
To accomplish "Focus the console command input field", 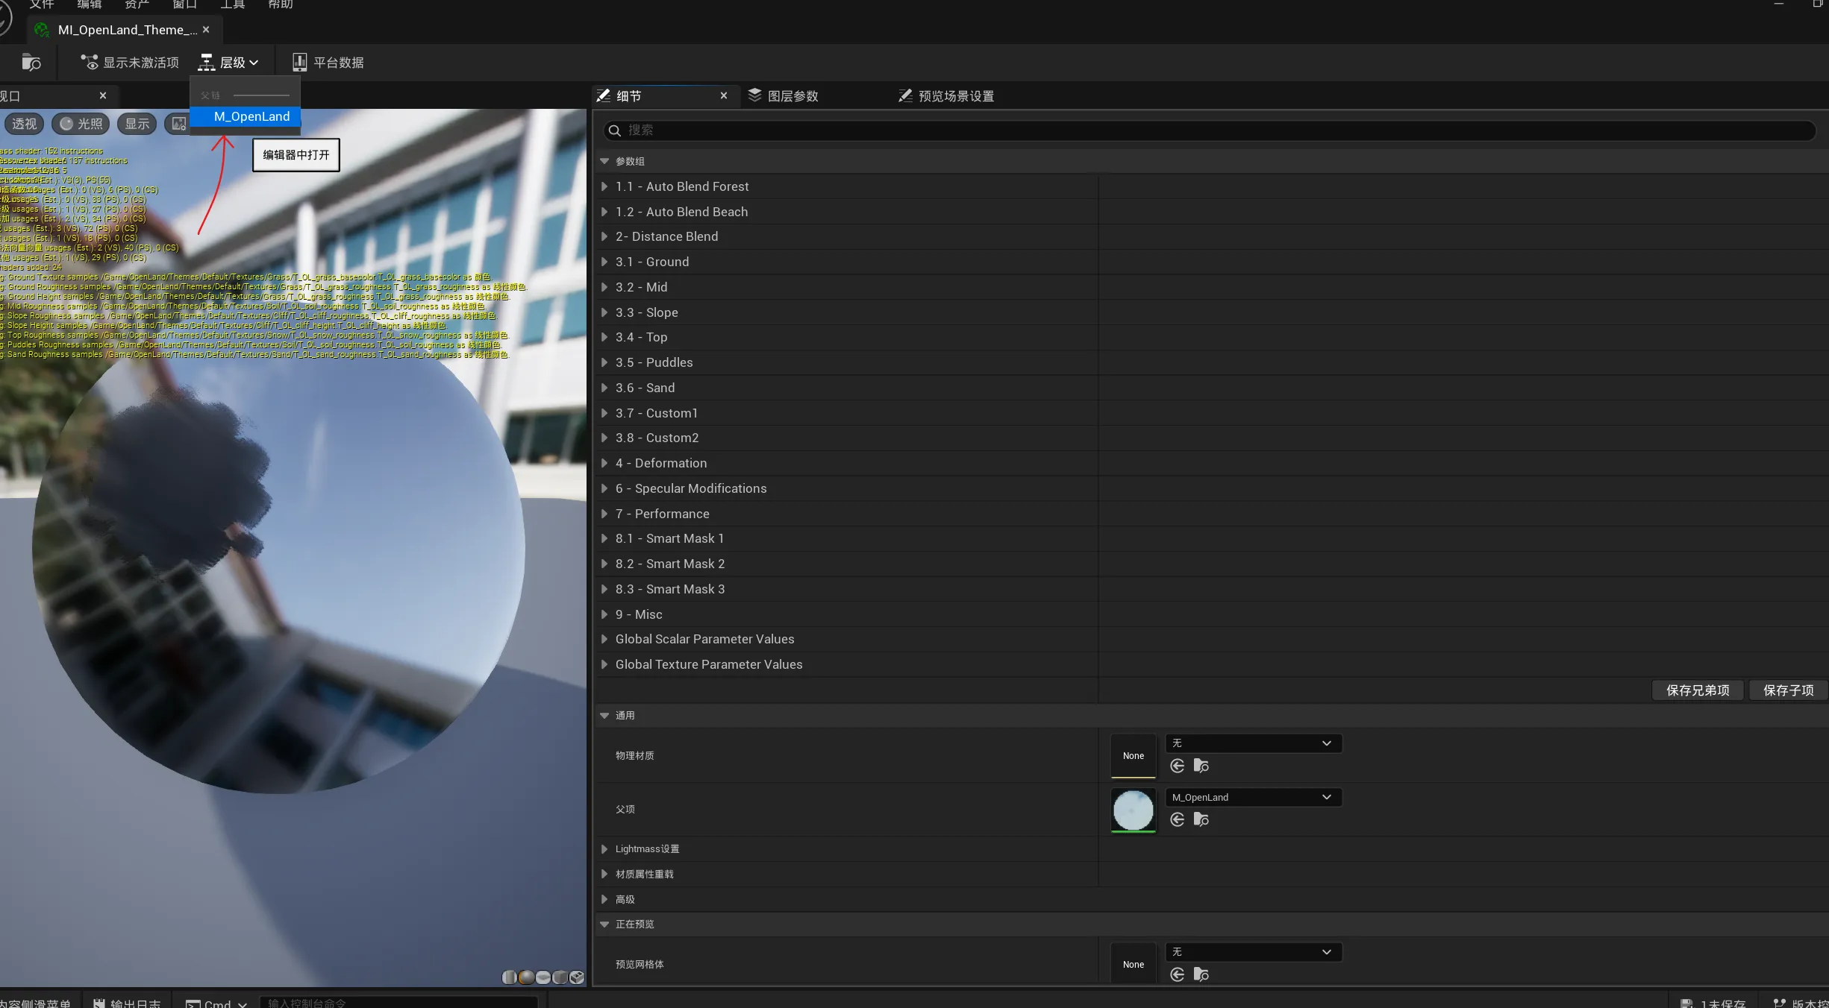I will [x=398, y=1004].
